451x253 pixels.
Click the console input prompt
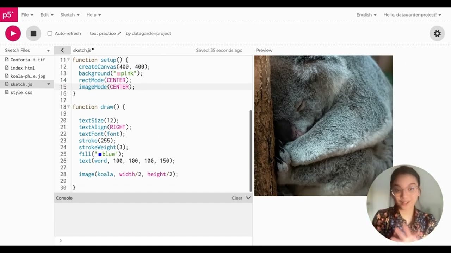pos(153,241)
